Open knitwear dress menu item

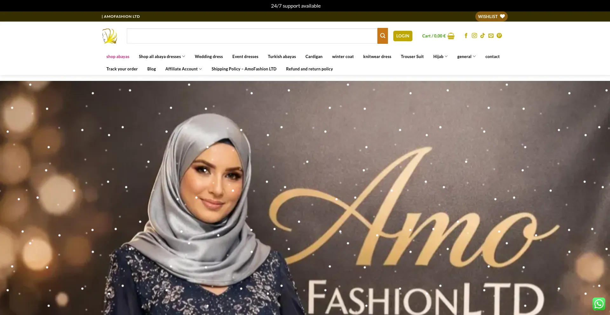click(377, 56)
